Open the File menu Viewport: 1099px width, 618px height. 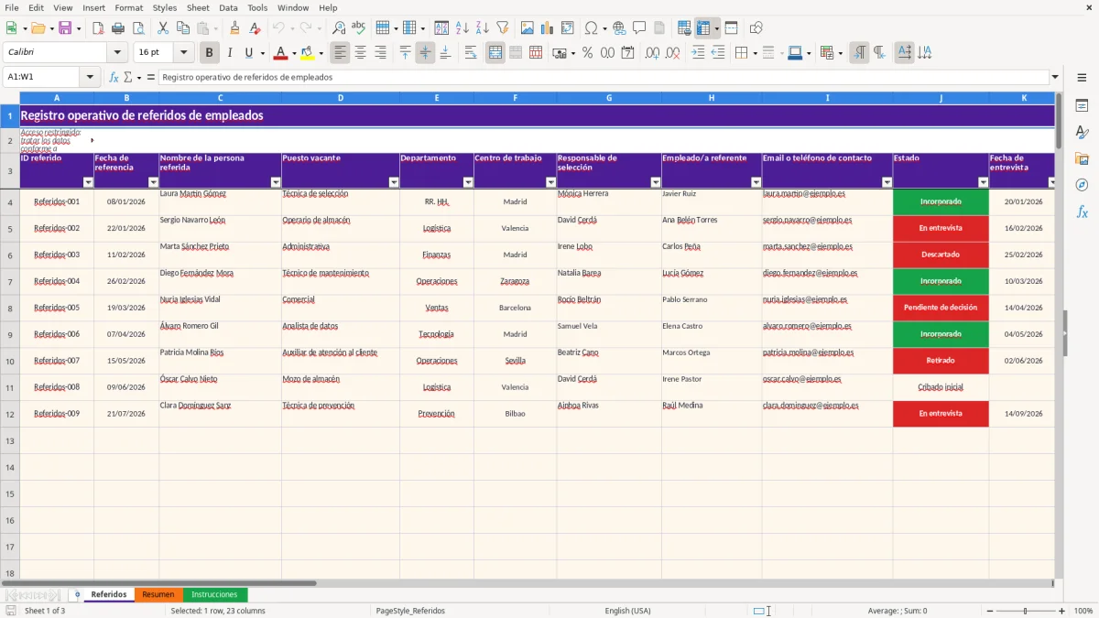pyautogui.click(x=12, y=7)
